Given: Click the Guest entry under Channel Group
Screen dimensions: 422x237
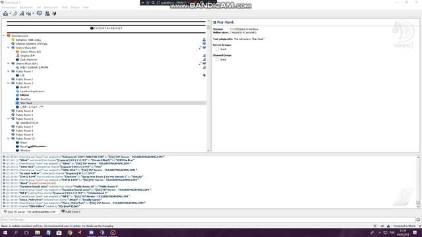Looking at the screenshot, I should pos(224,59).
